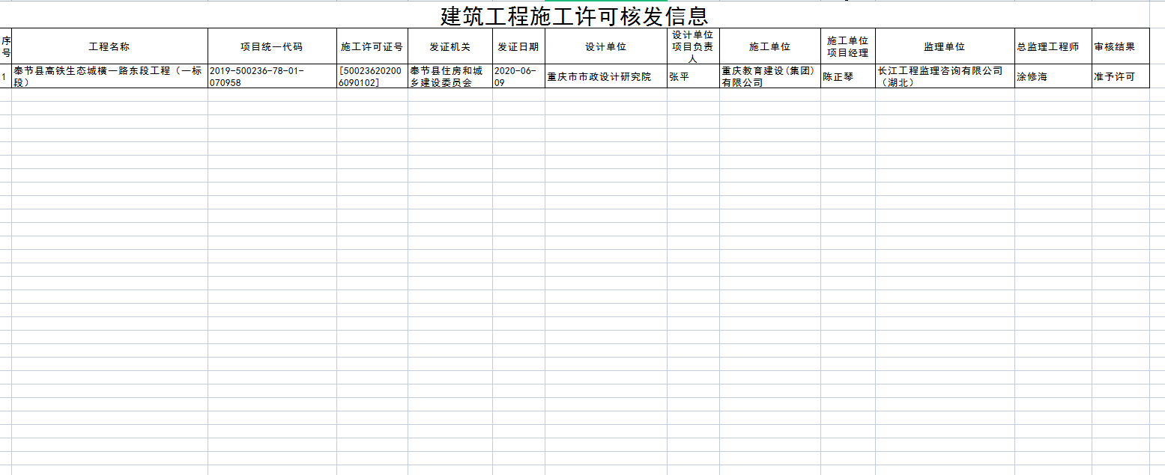1165x475 pixels.
Task: Select the cell 涂修海
Action: (x=1053, y=76)
